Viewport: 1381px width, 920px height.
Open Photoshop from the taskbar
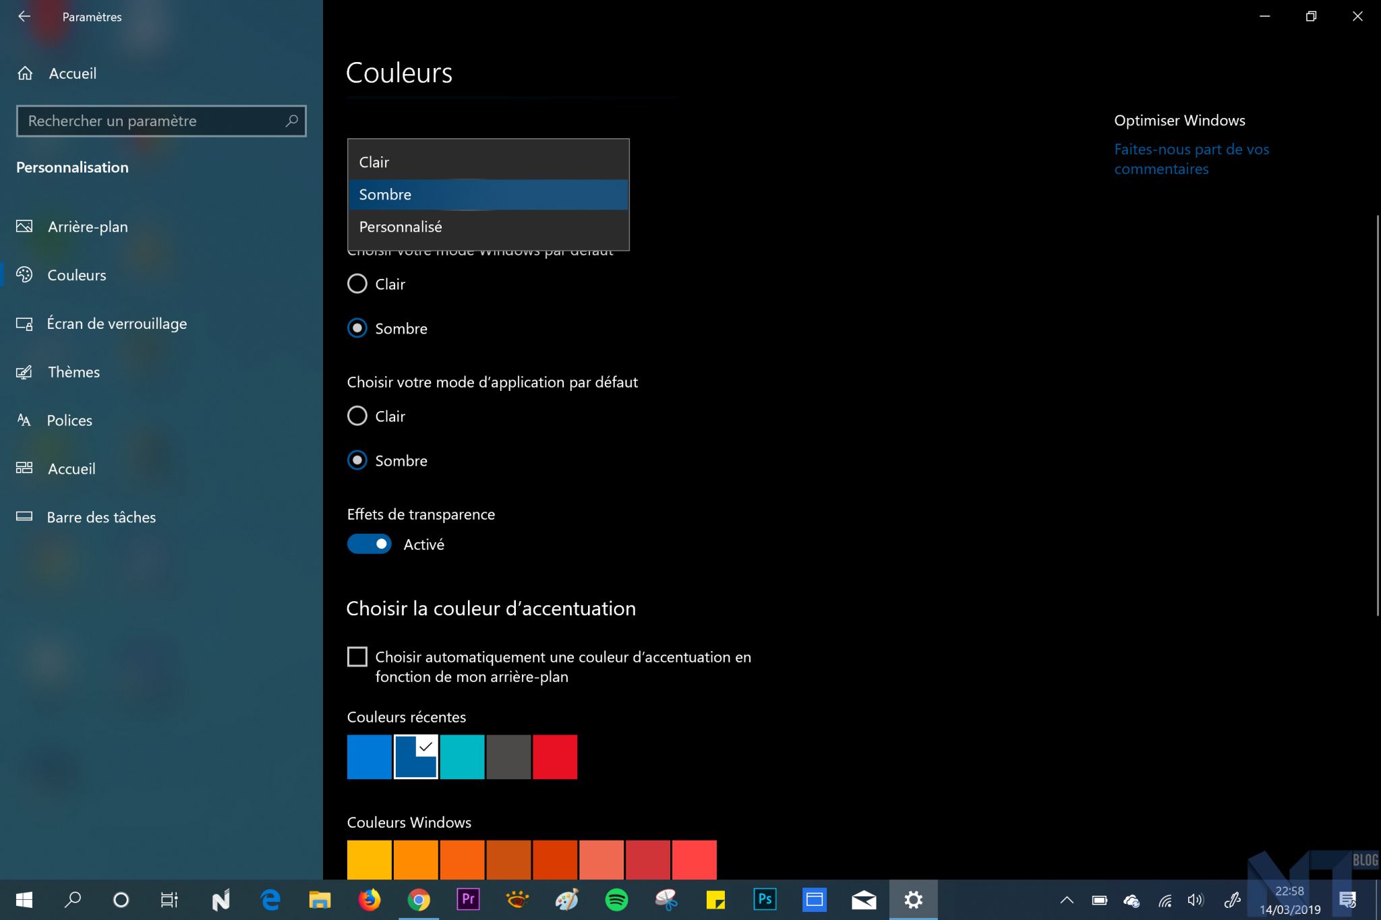[x=765, y=900]
